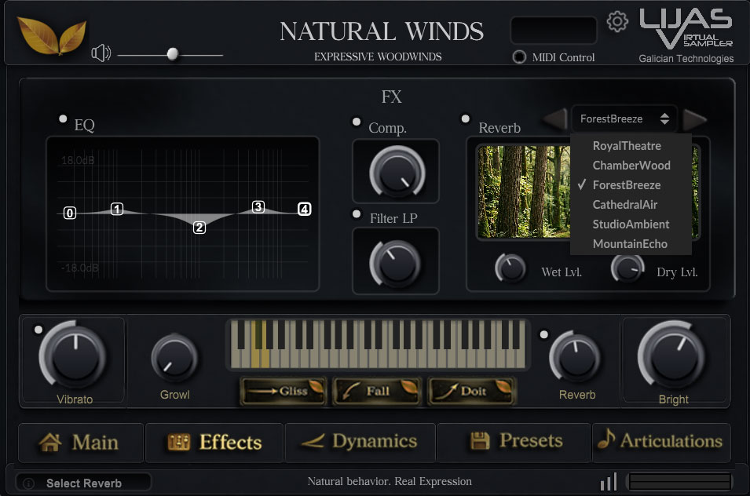The image size is (750, 496).
Task: Click the bottom Reverb knob
Action: click(575, 357)
